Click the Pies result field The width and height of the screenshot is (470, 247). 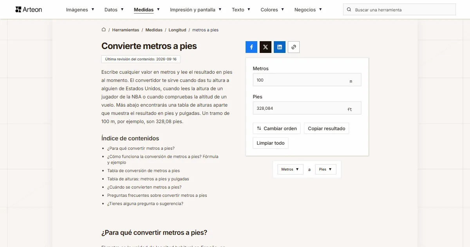(x=307, y=108)
